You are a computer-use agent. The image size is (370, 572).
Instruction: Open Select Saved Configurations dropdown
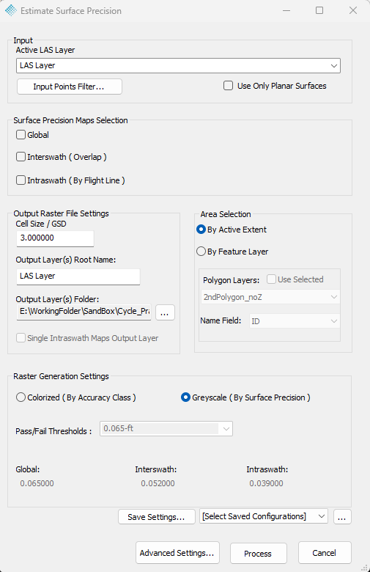pyautogui.click(x=264, y=516)
